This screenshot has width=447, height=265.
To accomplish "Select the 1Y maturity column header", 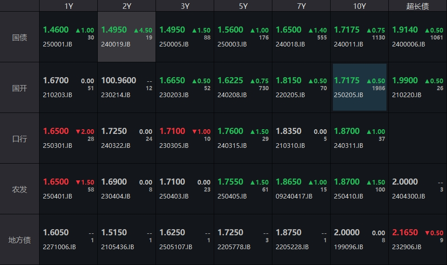I will (x=68, y=6).
